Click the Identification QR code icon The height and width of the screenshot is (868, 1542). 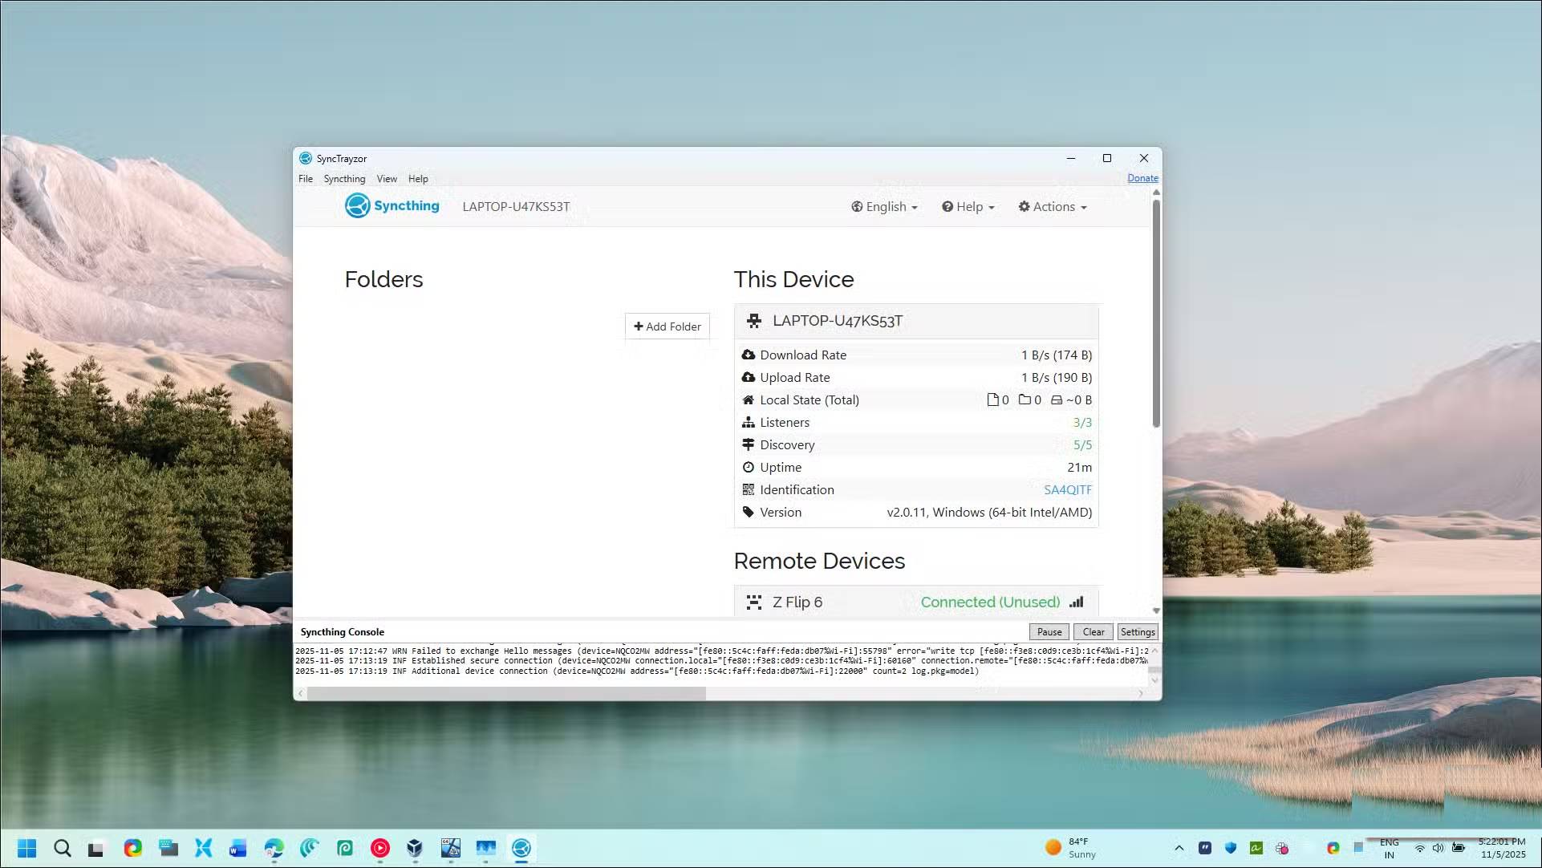point(749,489)
